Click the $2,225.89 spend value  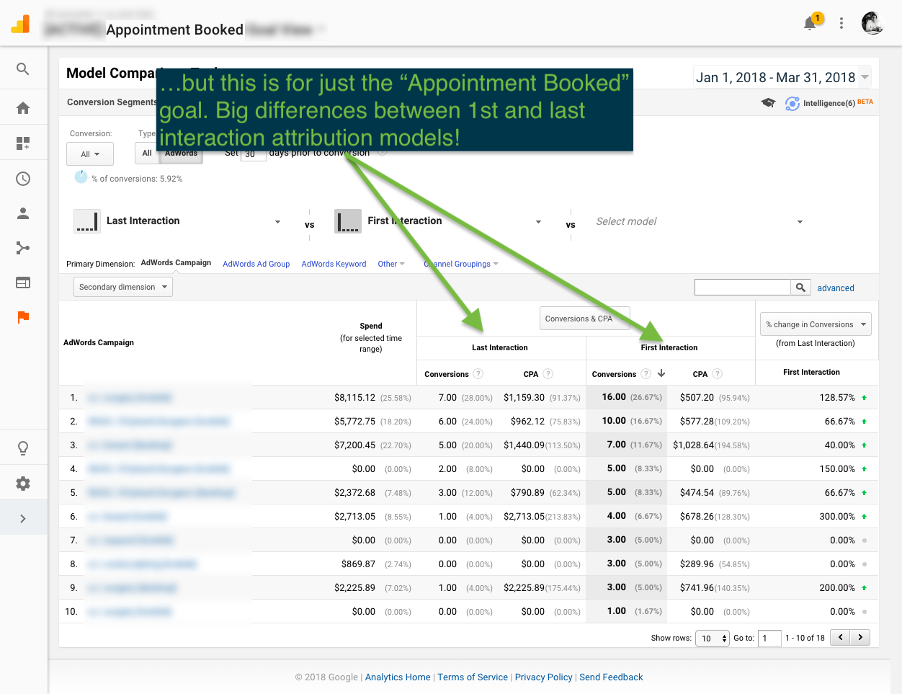coord(354,588)
